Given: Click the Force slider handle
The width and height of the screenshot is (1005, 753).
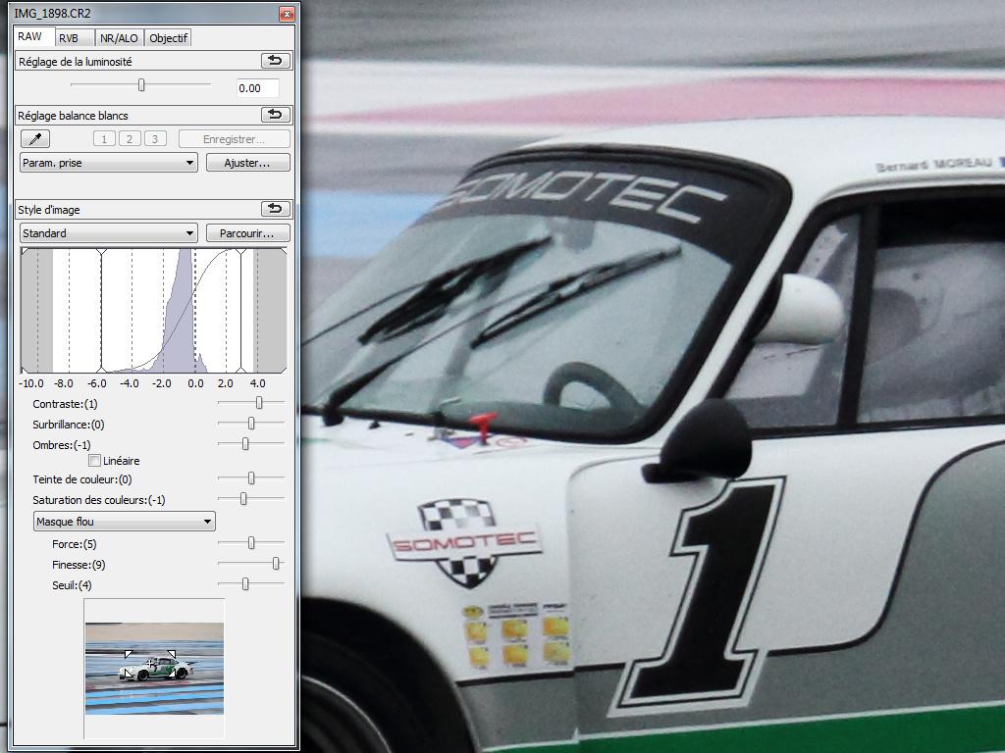Looking at the screenshot, I should (251, 543).
